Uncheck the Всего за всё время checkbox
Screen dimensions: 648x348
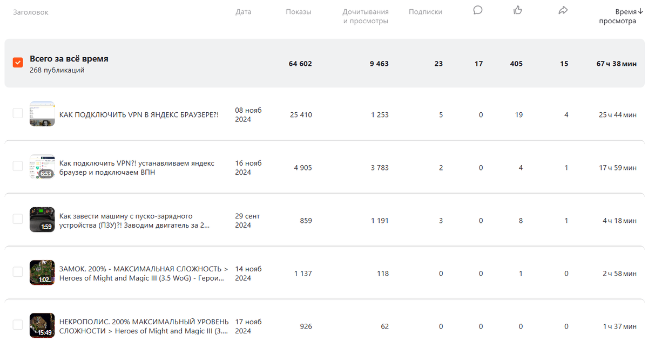(x=18, y=63)
